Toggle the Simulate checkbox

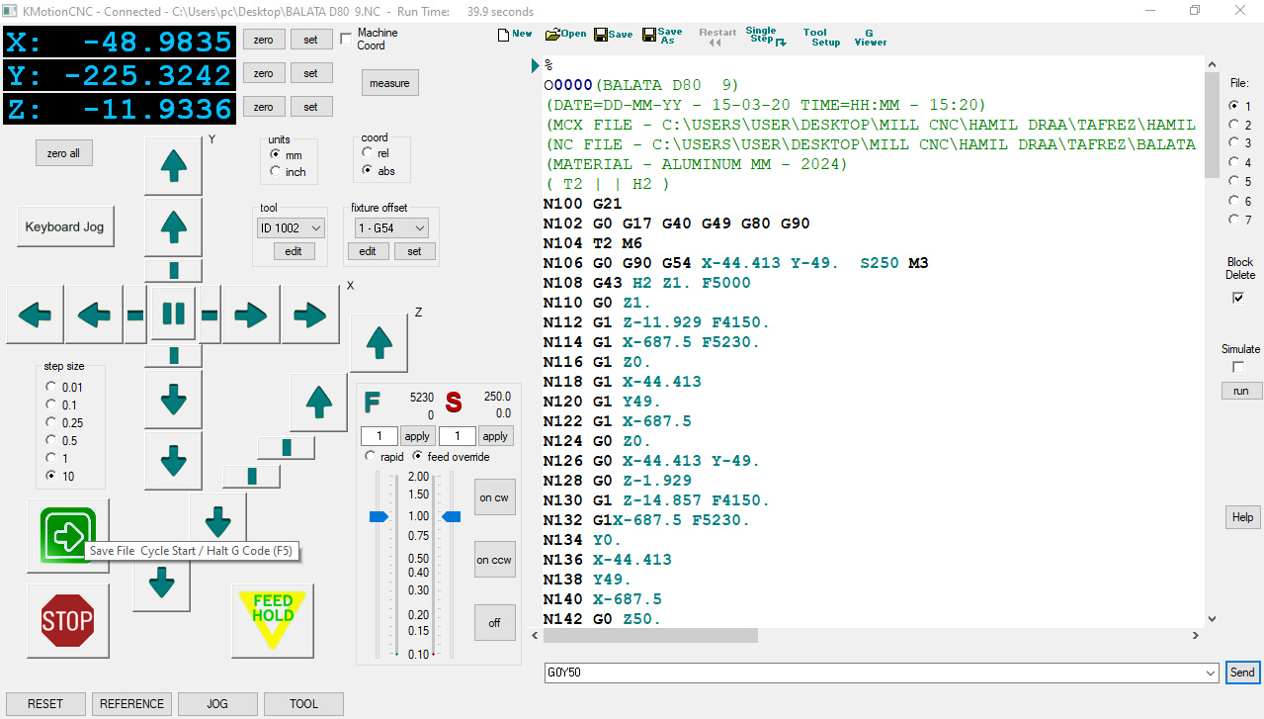1238,367
